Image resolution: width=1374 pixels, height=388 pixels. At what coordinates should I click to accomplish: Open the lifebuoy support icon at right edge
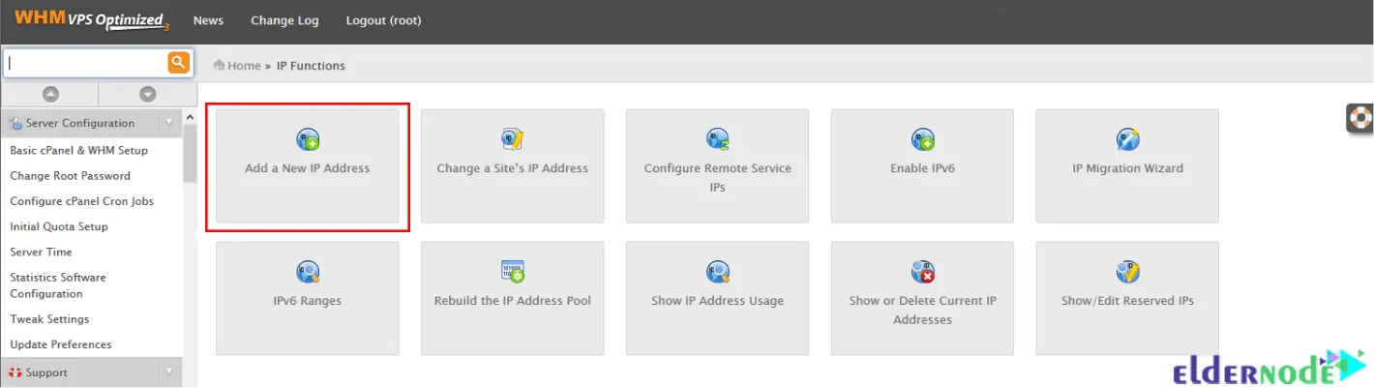(1361, 117)
